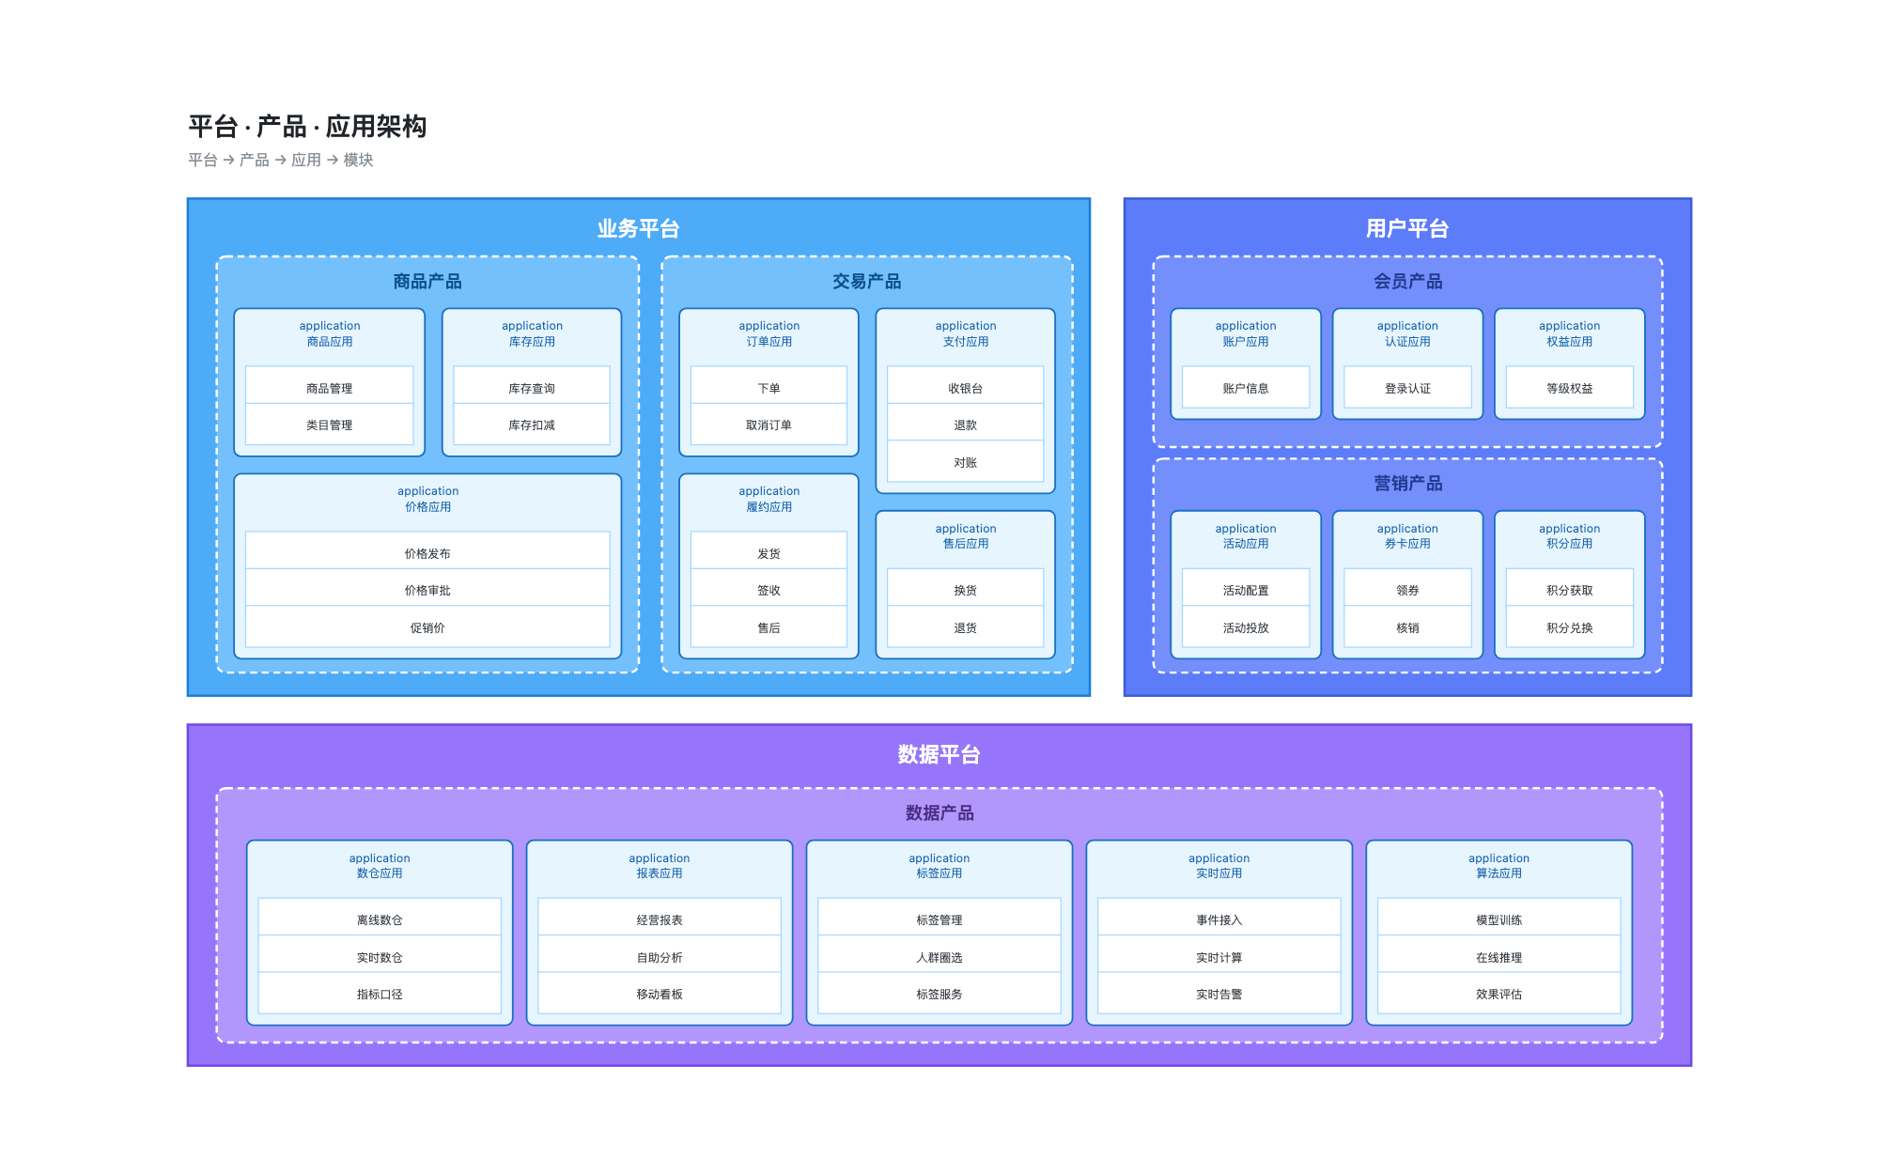
Task: Select the 经营报表 module box
Action: 660,918
